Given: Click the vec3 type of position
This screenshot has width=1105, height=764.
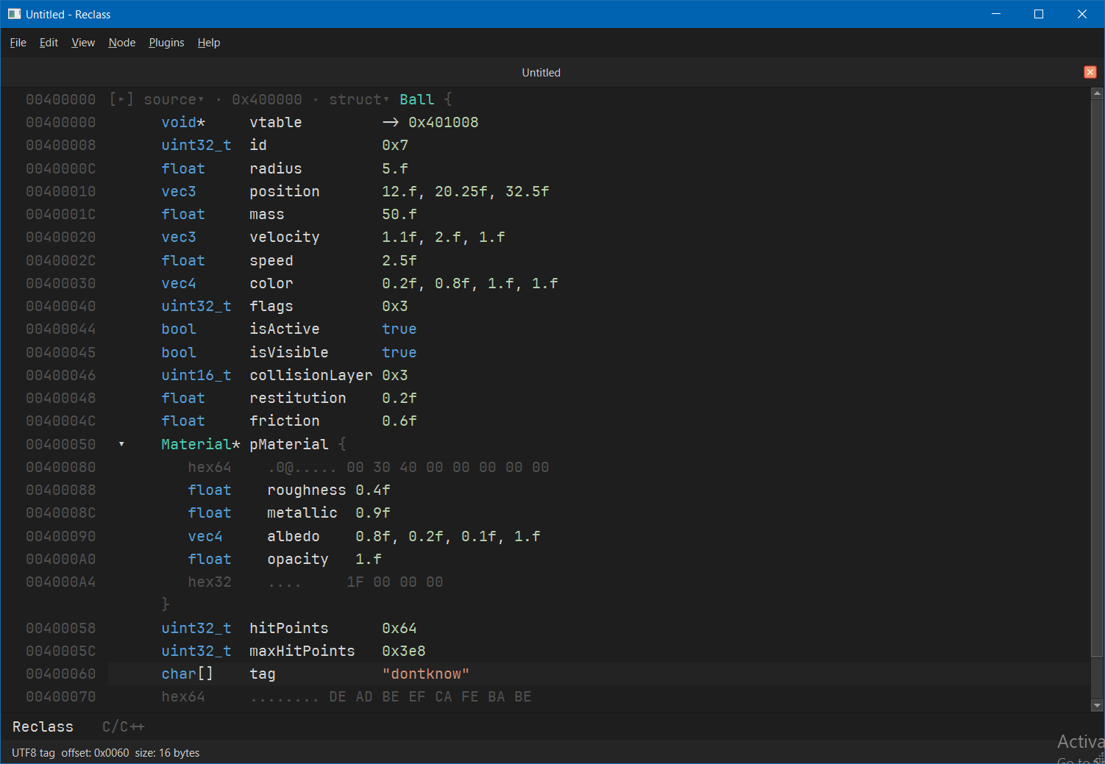Looking at the screenshot, I should [x=179, y=191].
